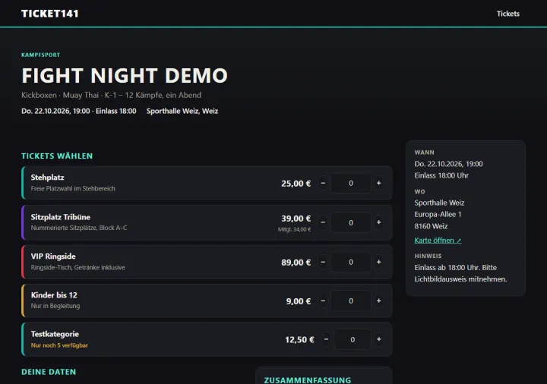547x384 pixels.
Task: Focus the Sitzplatz Tribüne quantity field
Action: [350, 222]
